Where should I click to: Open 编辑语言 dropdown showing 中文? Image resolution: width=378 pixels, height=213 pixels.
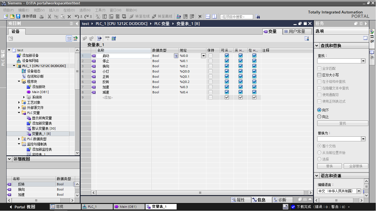(x=359, y=191)
